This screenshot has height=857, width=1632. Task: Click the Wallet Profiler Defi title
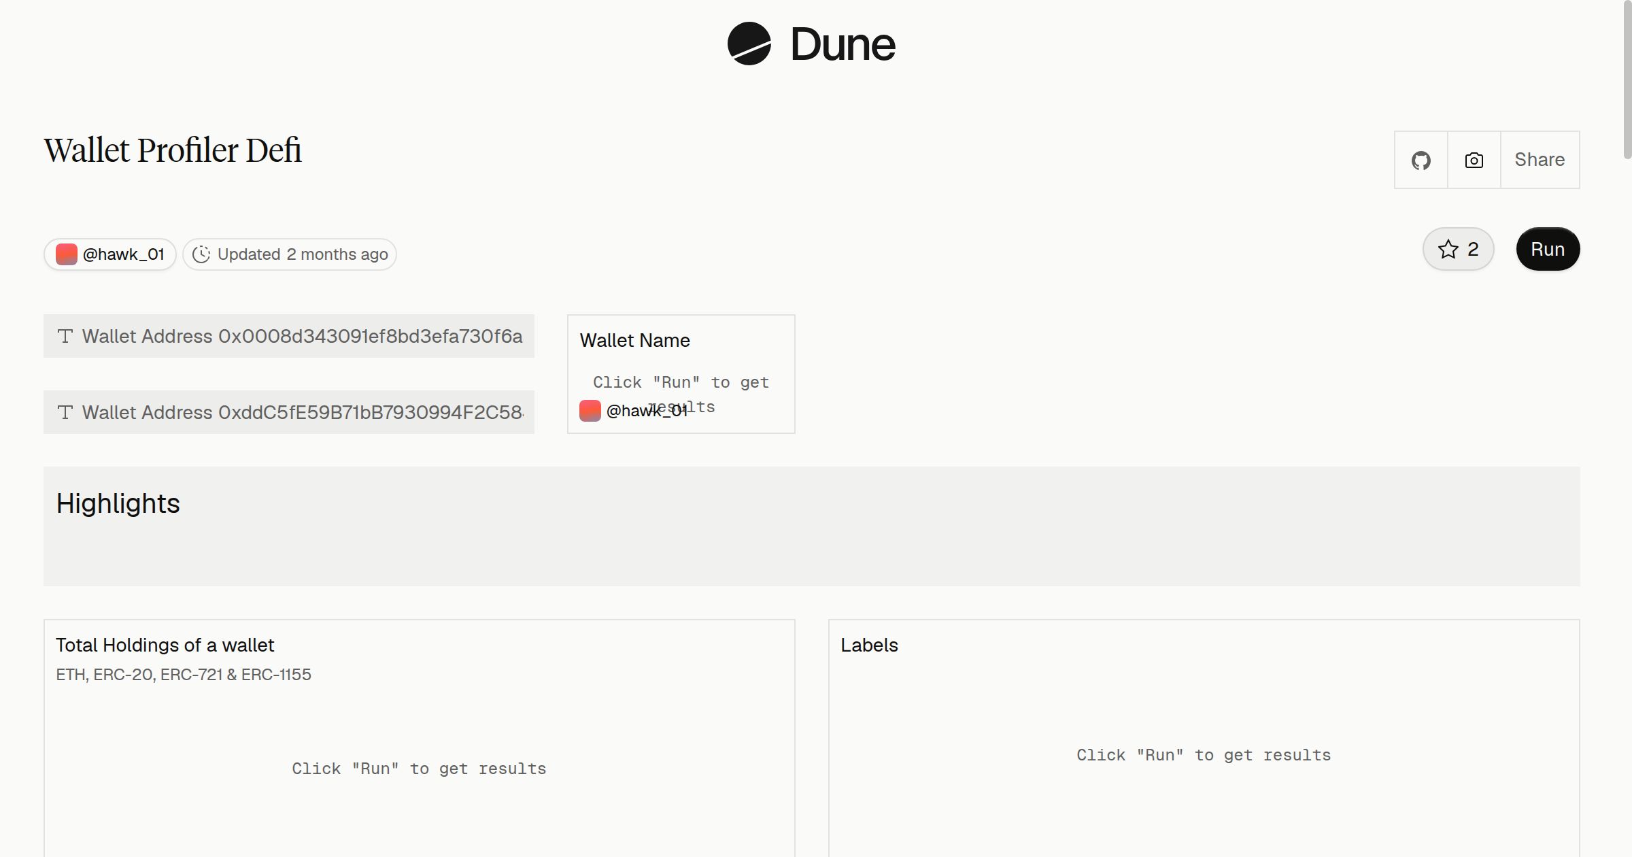pos(173,150)
